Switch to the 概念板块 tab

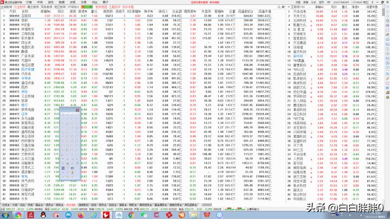(33, 7)
